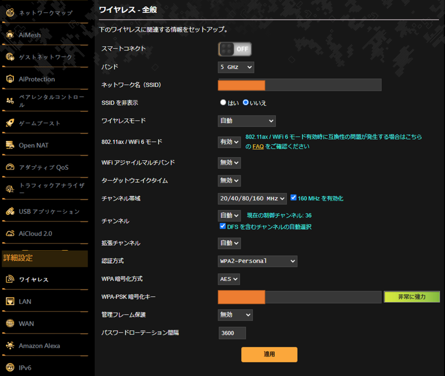The height and width of the screenshot is (376, 445).
Task: Click the 非常に強力 password strength bar
Action: tap(412, 297)
